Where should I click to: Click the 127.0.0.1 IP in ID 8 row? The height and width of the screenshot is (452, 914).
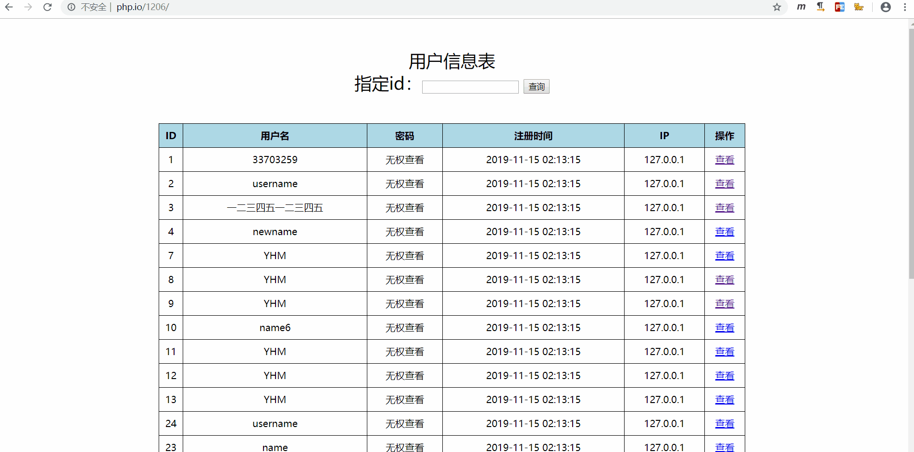664,280
